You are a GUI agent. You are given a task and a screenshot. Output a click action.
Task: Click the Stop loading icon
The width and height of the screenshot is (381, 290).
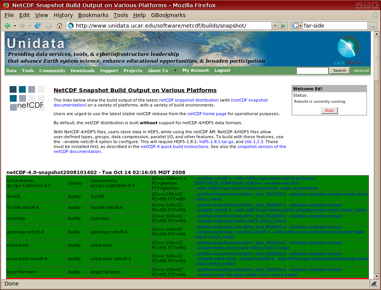[x=48, y=26]
